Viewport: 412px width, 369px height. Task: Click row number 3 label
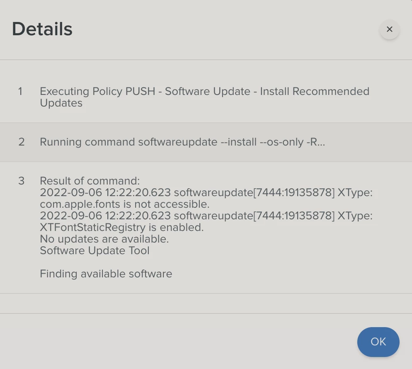(21, 181)
